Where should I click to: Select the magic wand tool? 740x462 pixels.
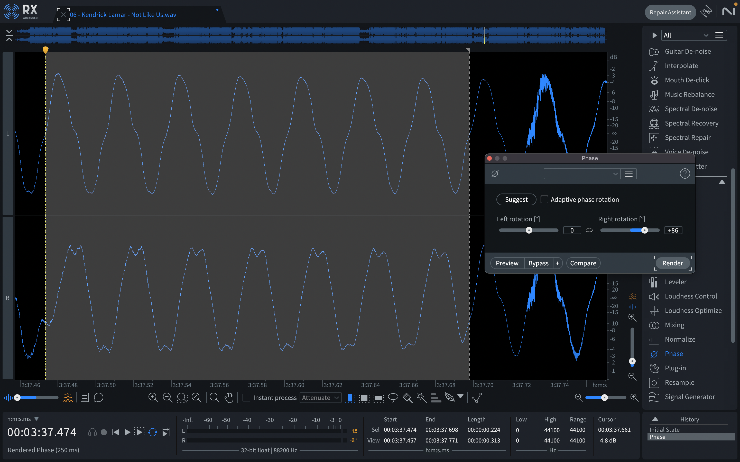tap(422, 398)
